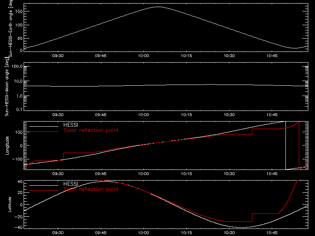Click 09:30 time label under Moon angle plot

coord(58,114)
